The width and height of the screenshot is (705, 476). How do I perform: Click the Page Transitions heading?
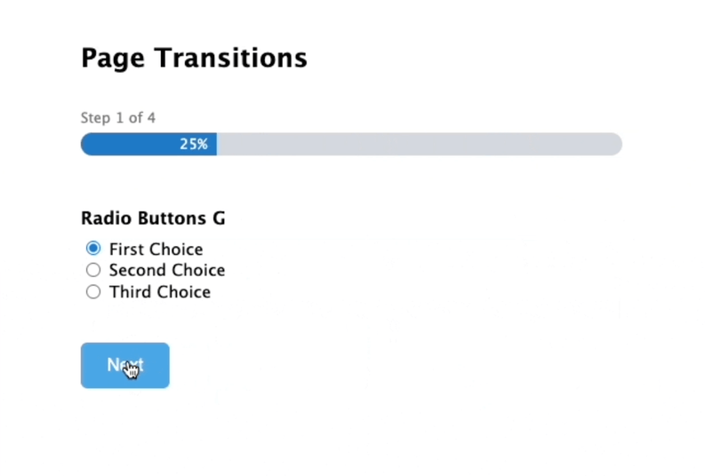(194, 59)
